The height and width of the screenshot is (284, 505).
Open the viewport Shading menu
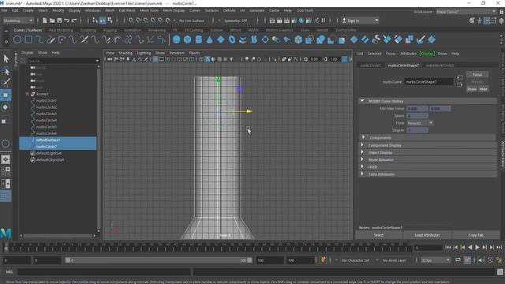[x=125, y=53]
